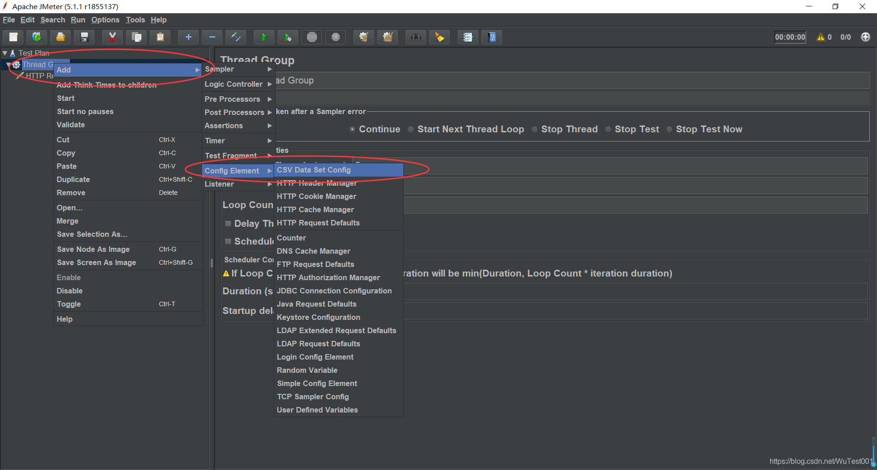Select the Stop Thread radio button
The width and height of the screenshot is (877, 470).
pos(534,129)
